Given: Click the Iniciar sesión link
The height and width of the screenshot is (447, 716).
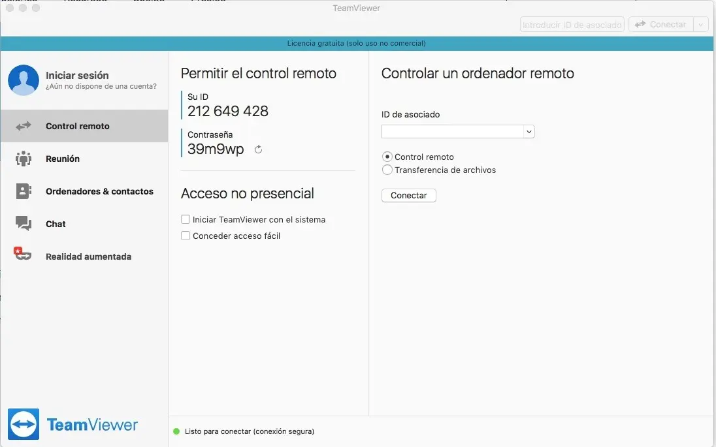Looking at the screenshot, I should [77, 75].
